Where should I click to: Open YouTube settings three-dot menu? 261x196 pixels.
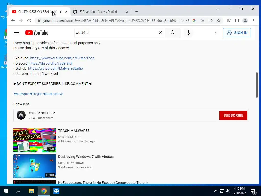[x=216, y=33]
